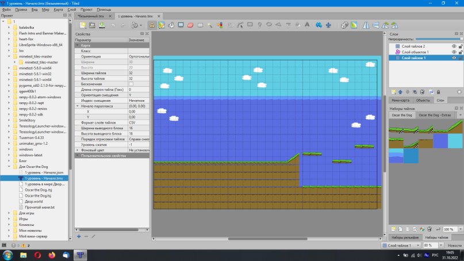Viewport: 464px width, 261px height.
Task: Collapse Начало параллакса property
Action: tap(78, 106)
